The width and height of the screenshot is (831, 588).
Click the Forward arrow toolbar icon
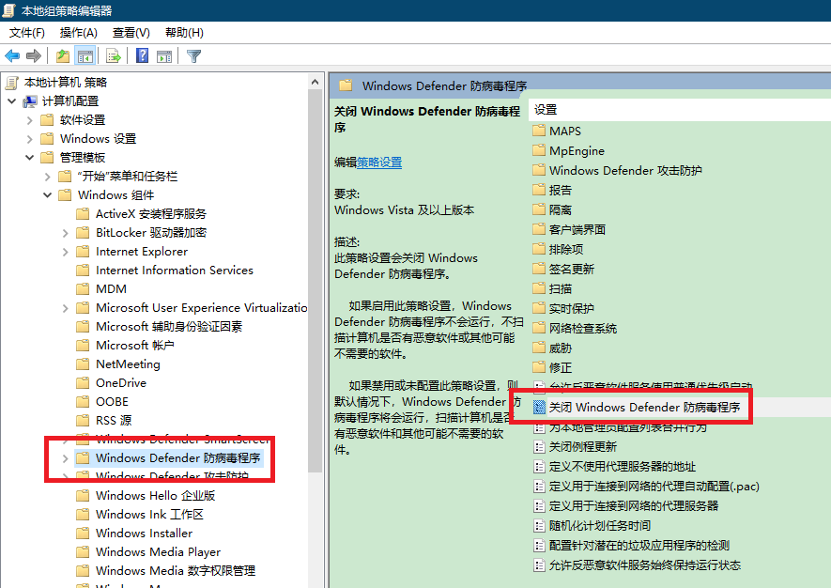point(34,55)
